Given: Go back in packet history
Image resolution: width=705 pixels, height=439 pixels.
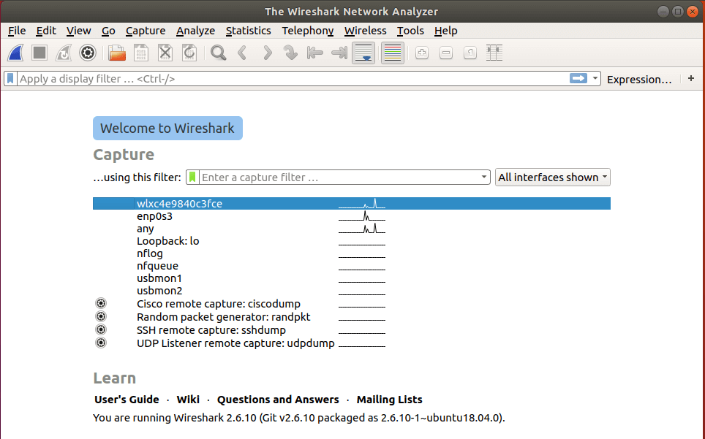Looking at the screenshot, I should [242, 53].
